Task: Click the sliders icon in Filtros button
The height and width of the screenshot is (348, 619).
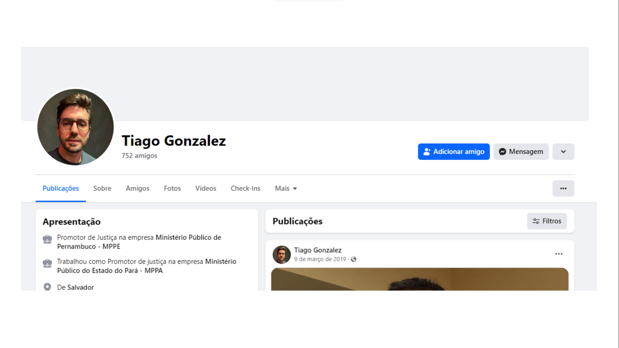Action: (x=536, y=221)
